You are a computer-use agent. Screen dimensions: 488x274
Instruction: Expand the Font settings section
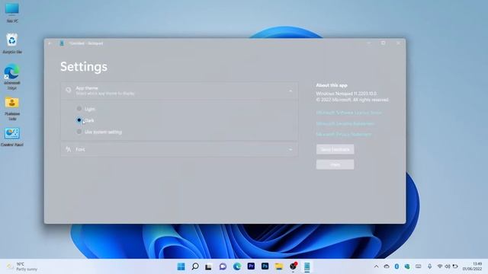[x=179, y=149]
